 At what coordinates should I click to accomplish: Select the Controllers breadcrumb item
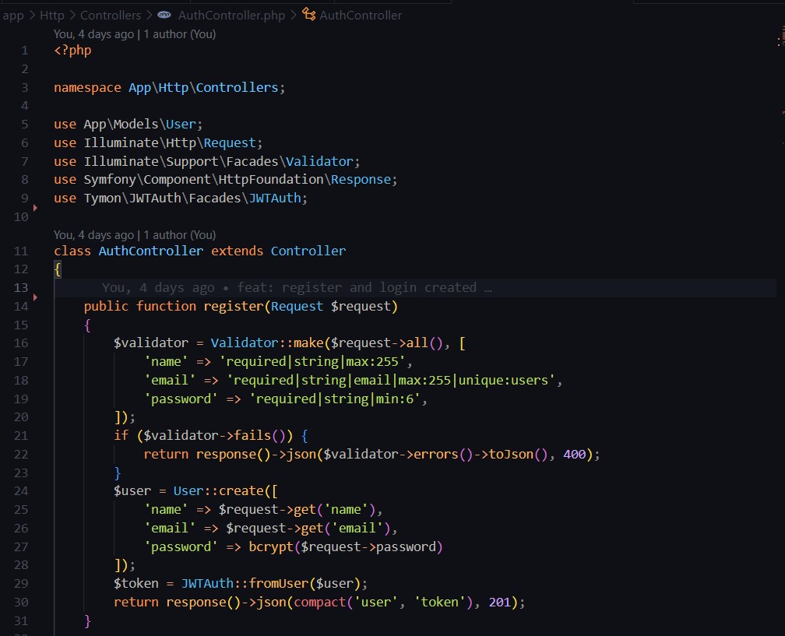[110, 15]
